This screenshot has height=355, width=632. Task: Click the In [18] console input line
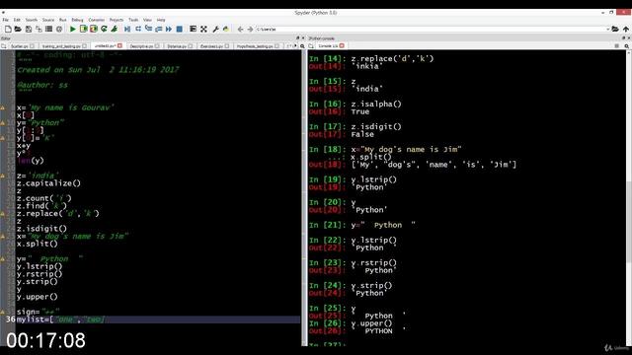[x=385, y=149]
